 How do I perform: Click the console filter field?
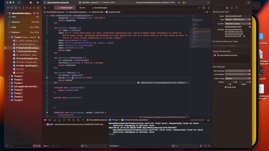click(x=185, y=146)
